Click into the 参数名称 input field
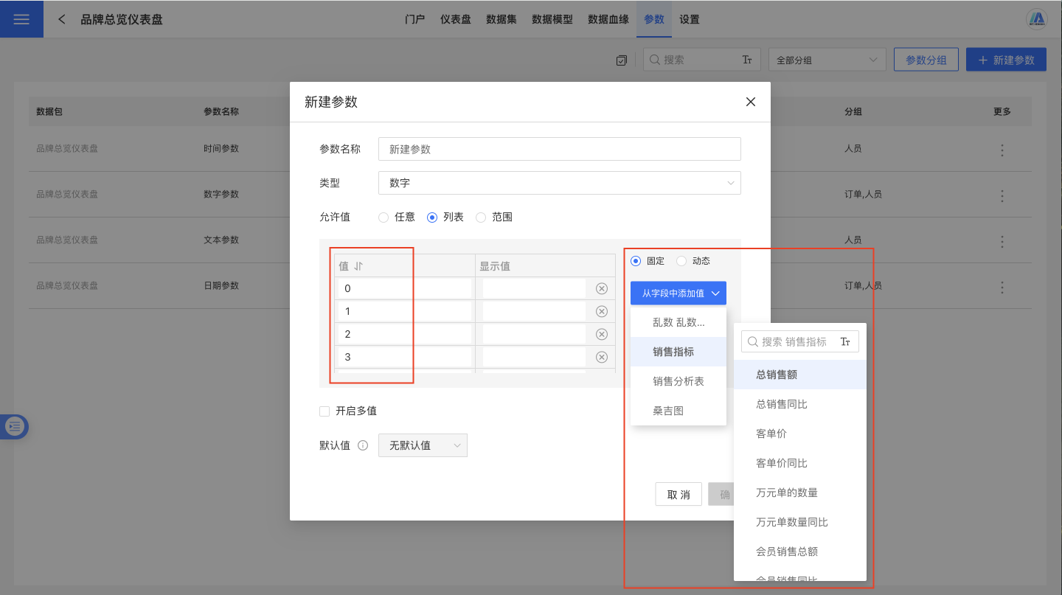1062x595 pixels. pos(559,149)
